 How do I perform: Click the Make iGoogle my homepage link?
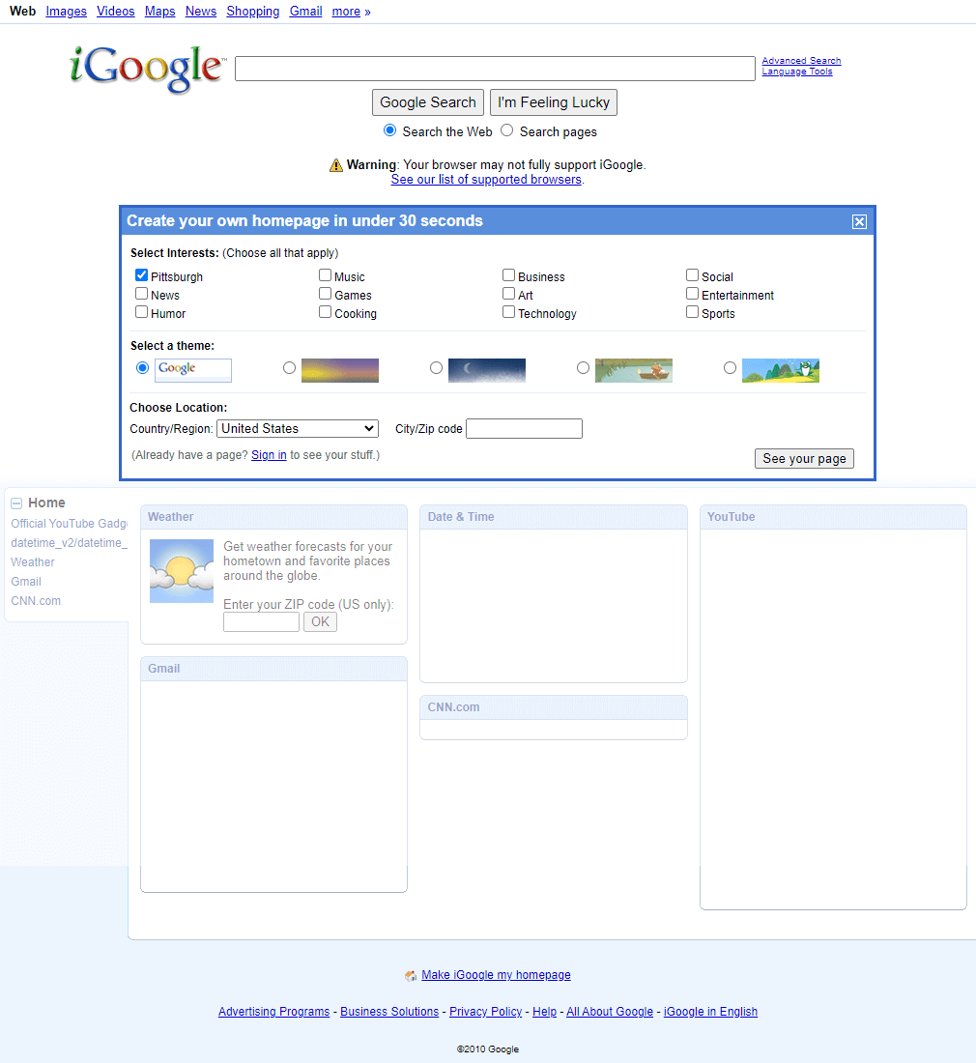click(x=496, y=975)
